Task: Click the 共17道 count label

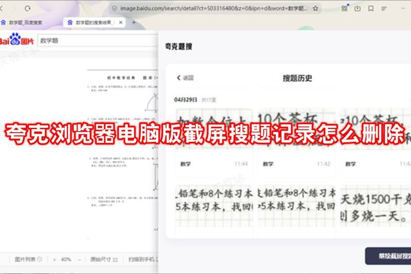Action: click(209, 100)
